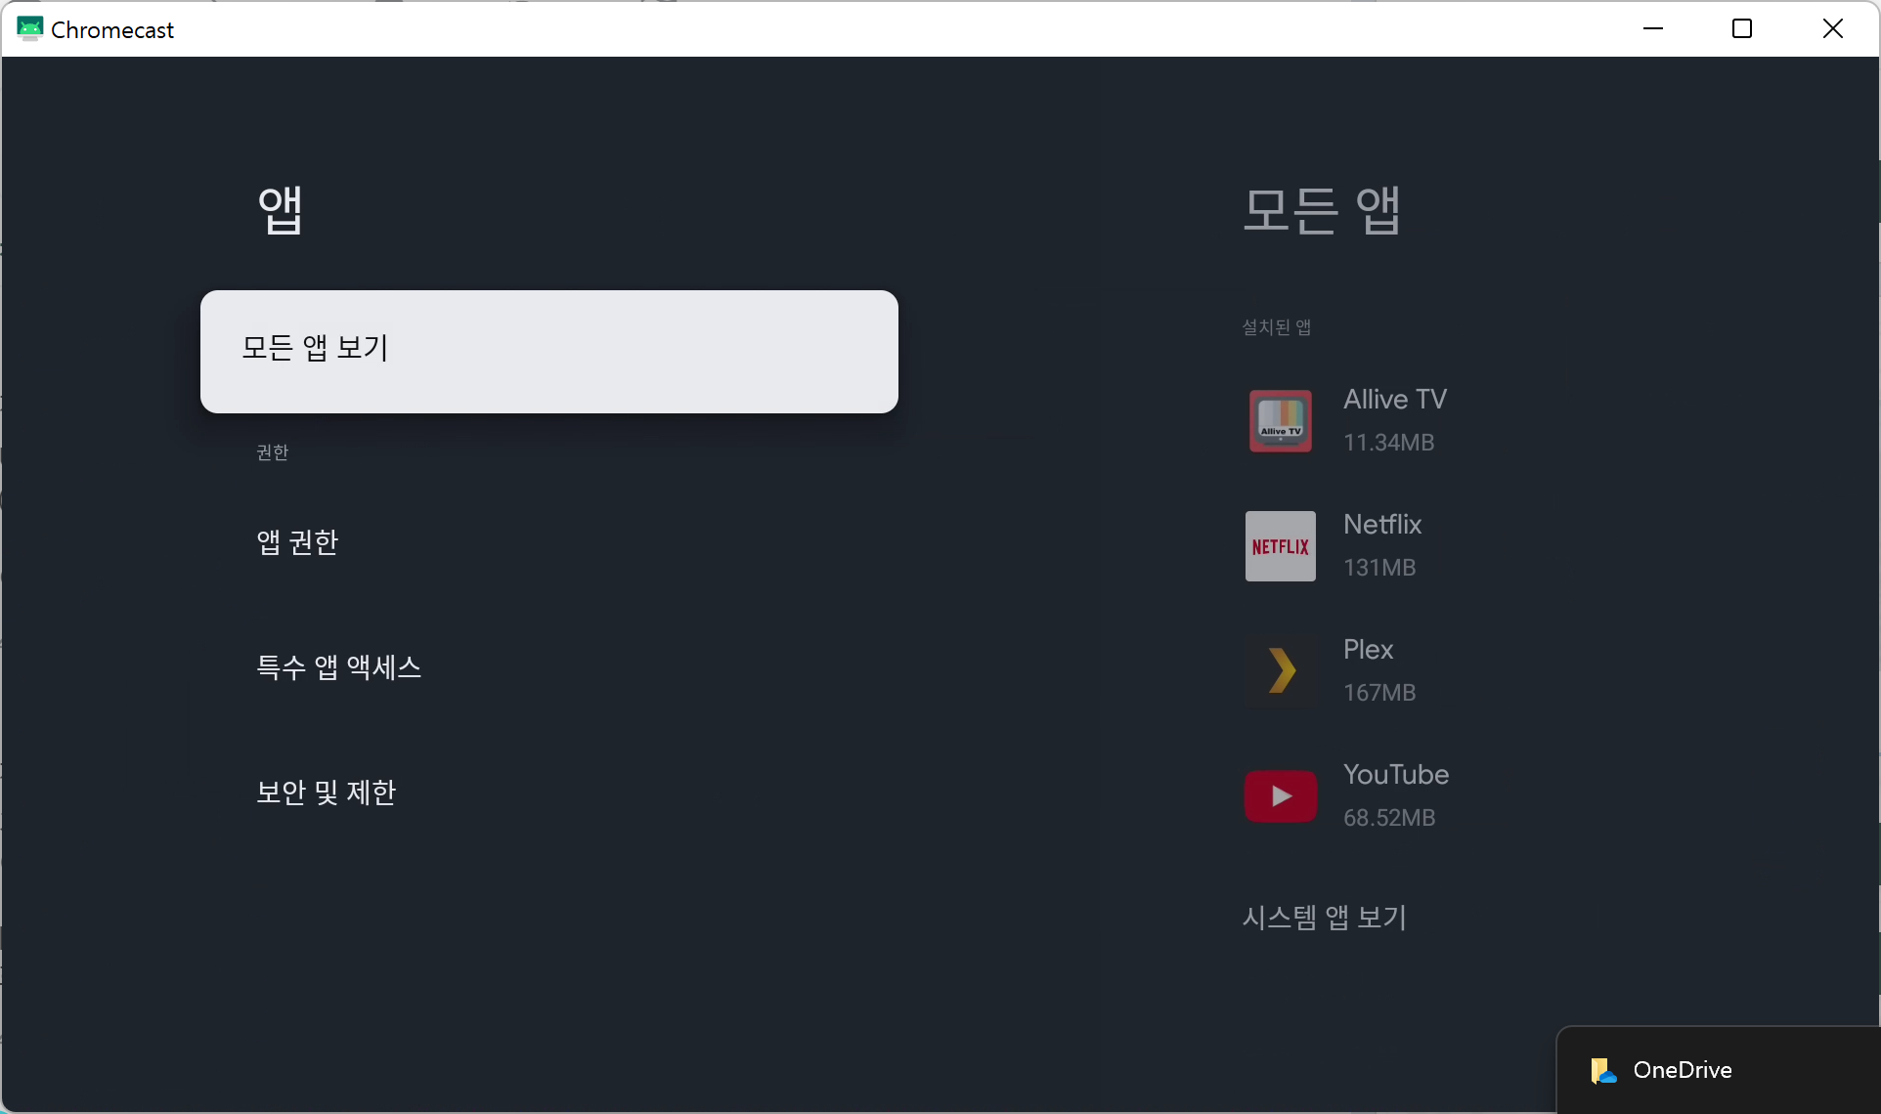Select the Netflix app name text
1881x1114 pixels.
1381,525
